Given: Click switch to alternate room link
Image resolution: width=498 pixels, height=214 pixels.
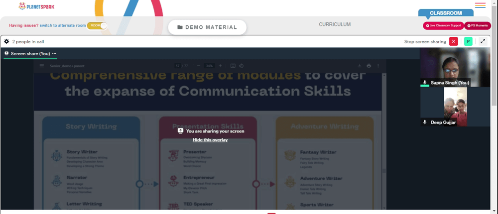Looking at the screenshot, I should click(x=63, y=25).
